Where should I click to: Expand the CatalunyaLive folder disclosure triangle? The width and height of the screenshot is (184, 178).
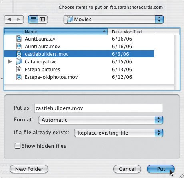pyautogui.click(x=10, y=61)
